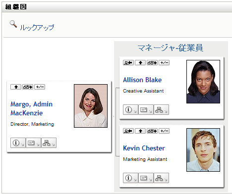This screenshot has height=195, width=232.
Task: Open identity info for Kevin Chester
Action: tap(130, 178)
